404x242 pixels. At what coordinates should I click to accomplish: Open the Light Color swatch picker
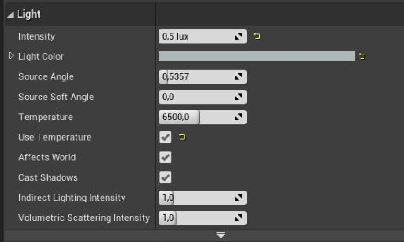coord(256,56)
